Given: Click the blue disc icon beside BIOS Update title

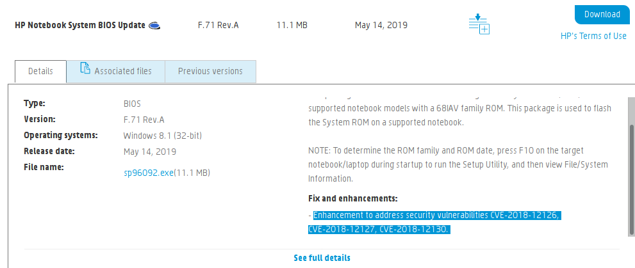Looking at the screenshot, I should (x=154, y=26).
